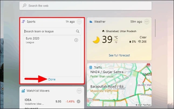Screen dimensions: 174x109
Task: Click the Weather cloud icon
Action: pos(91,22)
